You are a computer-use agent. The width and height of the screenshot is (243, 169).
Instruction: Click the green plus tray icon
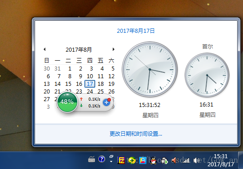[x=132, y=160]
